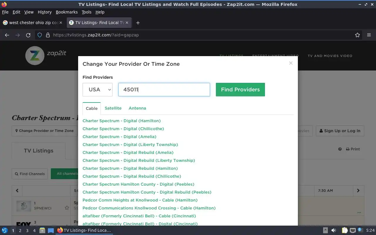Click Sign Up or Log In button
The height and width of the screenshot is (235, 376).
pos(340,131)
